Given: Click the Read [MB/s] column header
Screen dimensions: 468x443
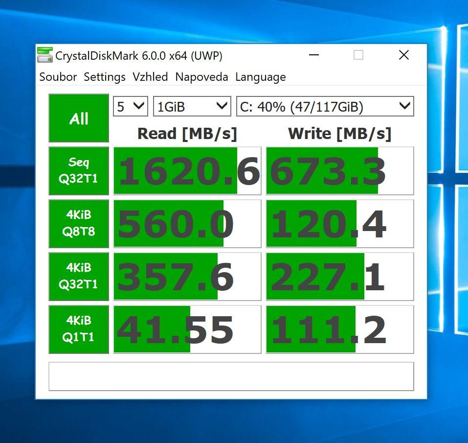Looking at the screenshot, I should click(187, 134).
